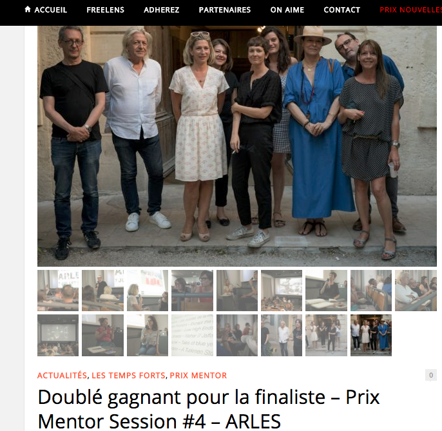Click the red PRIX NOUVELLES menu item

pyautogui.click(x=410, y=10)
